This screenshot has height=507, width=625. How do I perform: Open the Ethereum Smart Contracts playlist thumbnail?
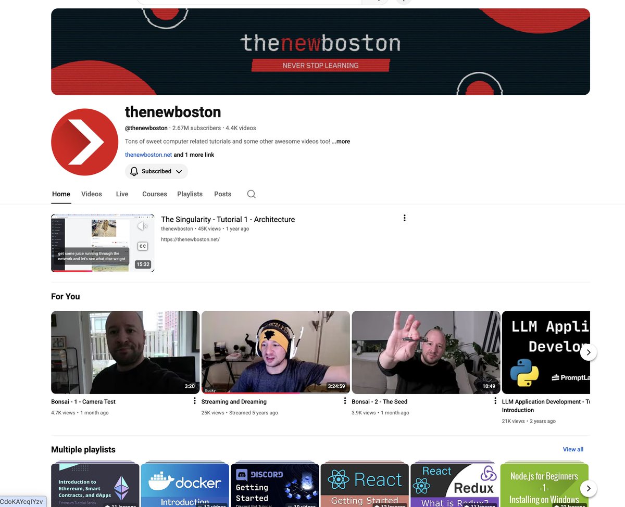(x=95, y=485)
